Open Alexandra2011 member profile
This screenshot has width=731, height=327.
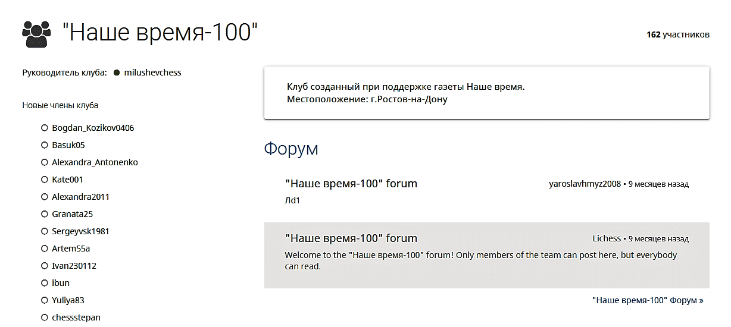[80, 197]
